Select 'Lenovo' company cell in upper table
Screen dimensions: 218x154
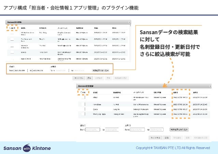click(x=24, y=52)
